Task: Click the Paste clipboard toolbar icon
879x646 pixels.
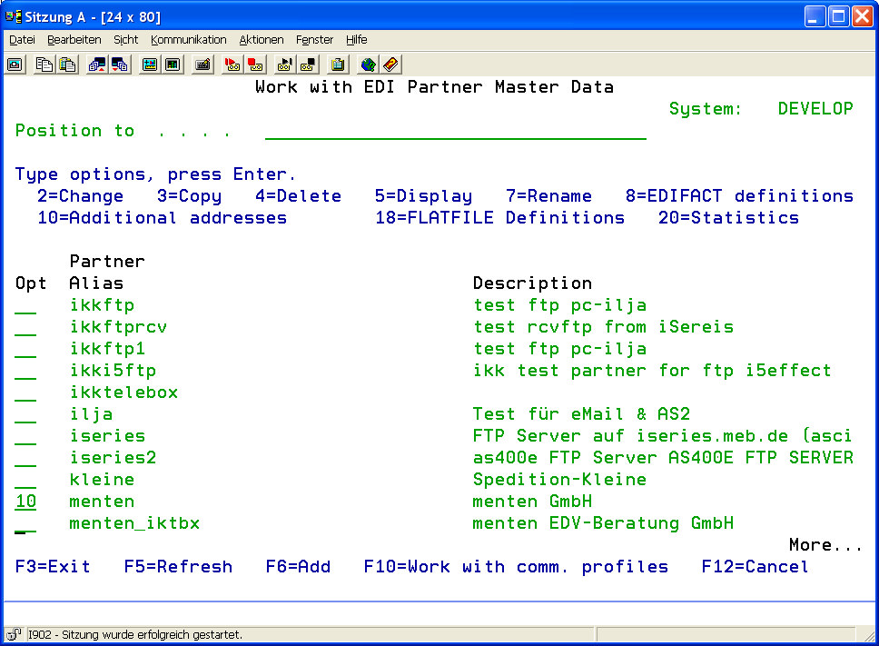Action: click(x=67, y=65)
